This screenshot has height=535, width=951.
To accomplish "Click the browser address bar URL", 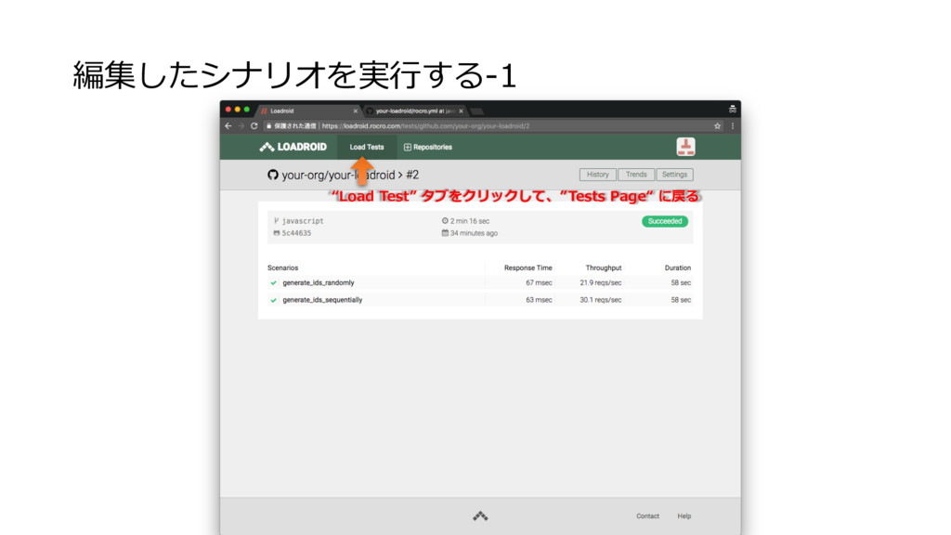I will (425, 126).
